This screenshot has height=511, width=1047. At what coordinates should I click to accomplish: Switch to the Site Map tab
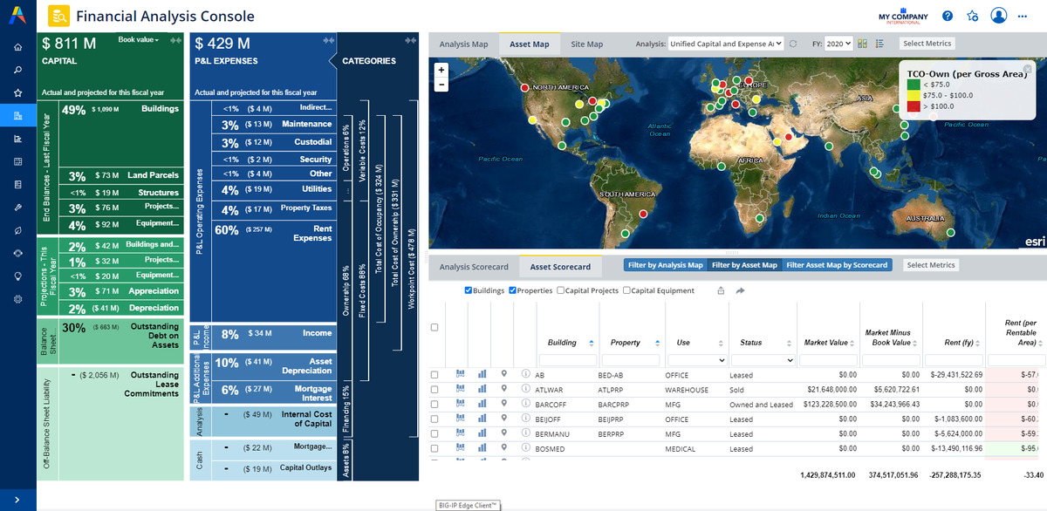click(586, 44)
